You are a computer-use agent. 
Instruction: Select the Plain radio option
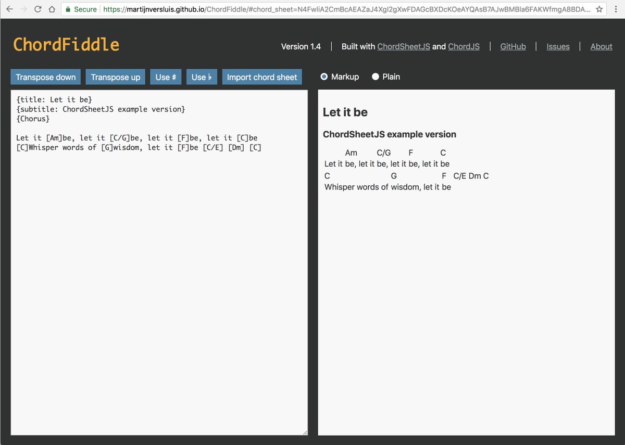[x=376, y=77]
